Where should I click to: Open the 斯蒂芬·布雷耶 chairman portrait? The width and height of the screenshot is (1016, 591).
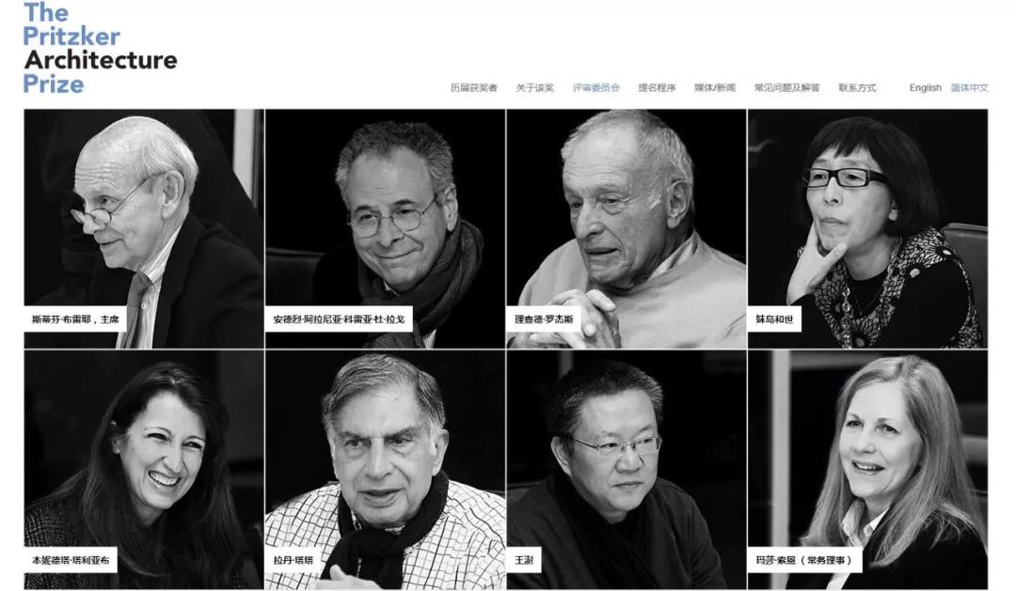[x=144, y=228]
